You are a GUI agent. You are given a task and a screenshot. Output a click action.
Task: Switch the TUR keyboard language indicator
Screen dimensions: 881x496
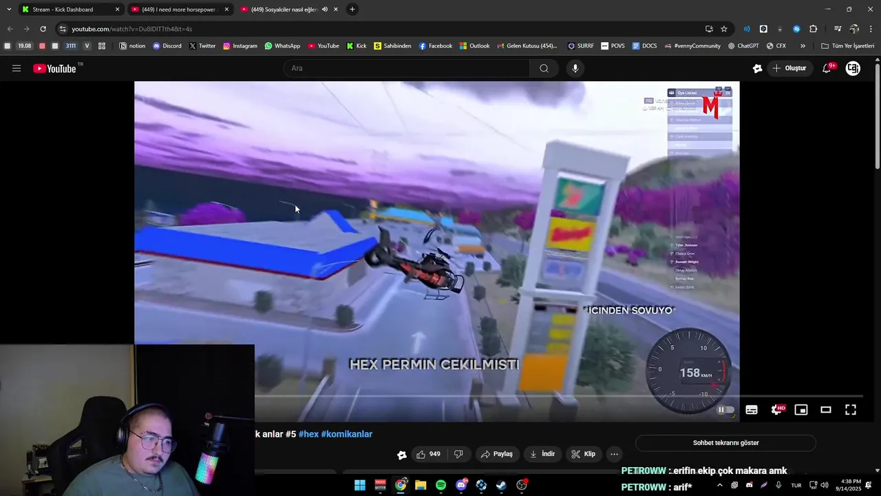click(x=796, y=485)
